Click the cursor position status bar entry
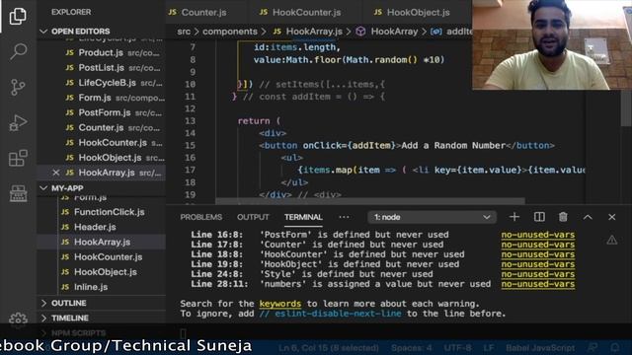Viewport: 632px width, 355px height. click(x=329, y=347)
